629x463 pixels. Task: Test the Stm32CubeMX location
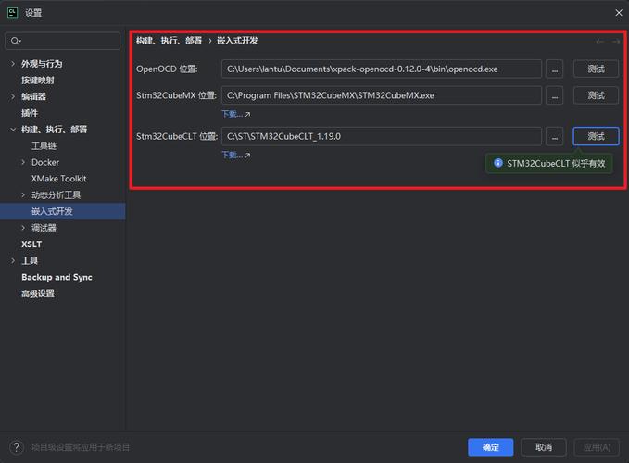click(596, 95)
